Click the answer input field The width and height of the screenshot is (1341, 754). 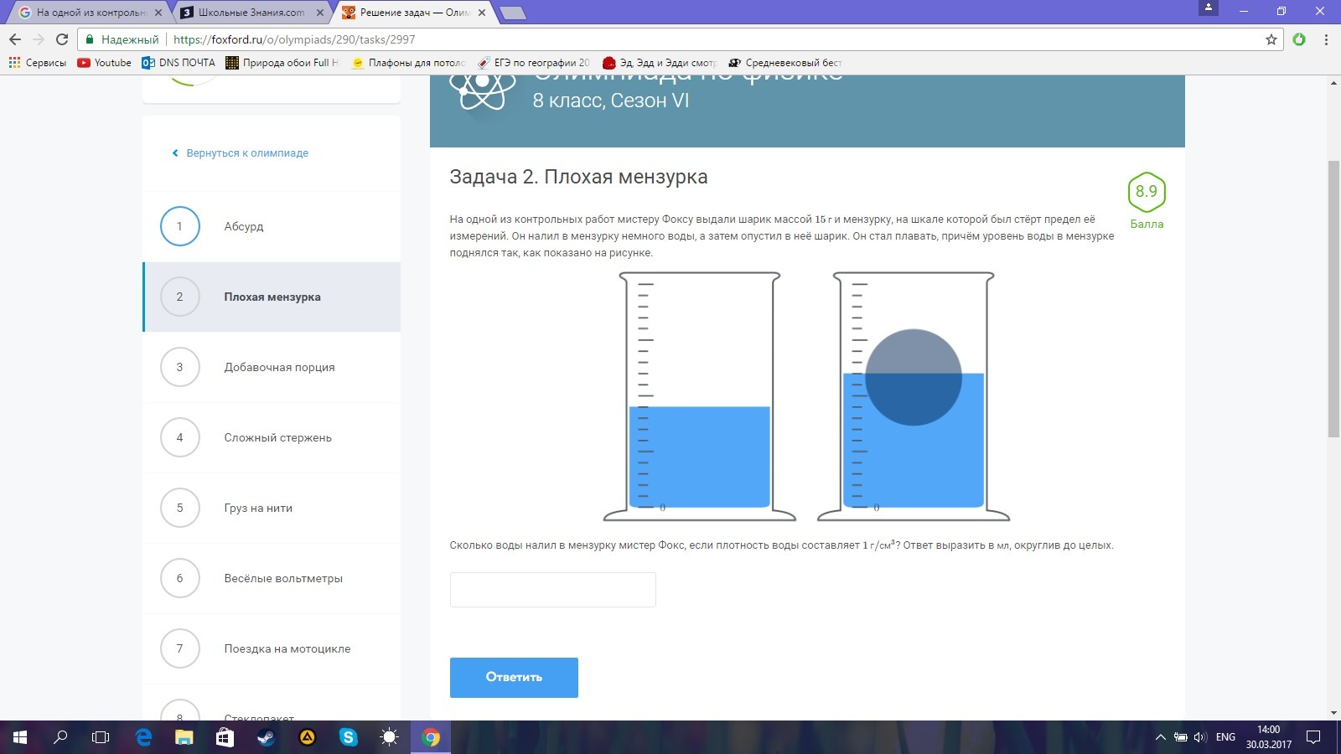553,590
